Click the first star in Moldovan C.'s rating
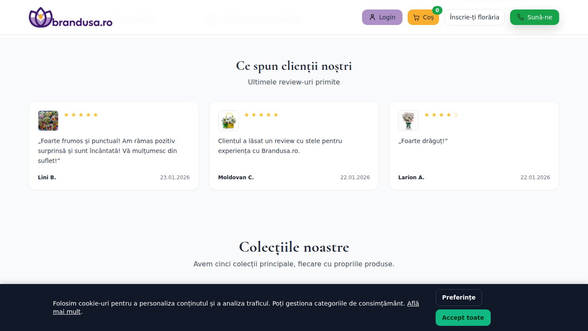Viewport: 588px width, 331px height. (246, 115)
